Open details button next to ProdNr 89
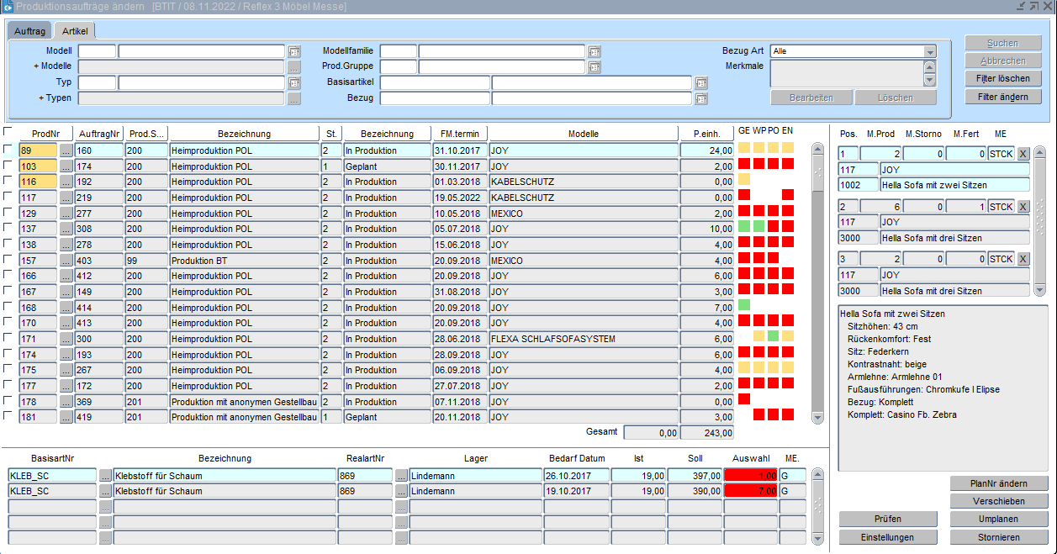 66,150
